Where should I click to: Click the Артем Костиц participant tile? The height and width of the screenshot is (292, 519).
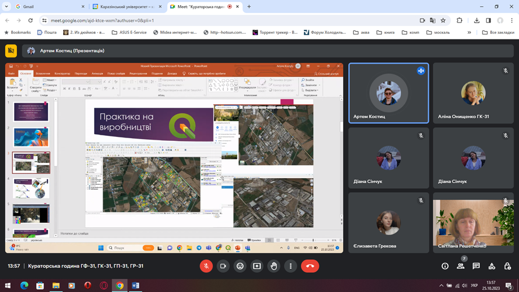(x=388, y=93)
